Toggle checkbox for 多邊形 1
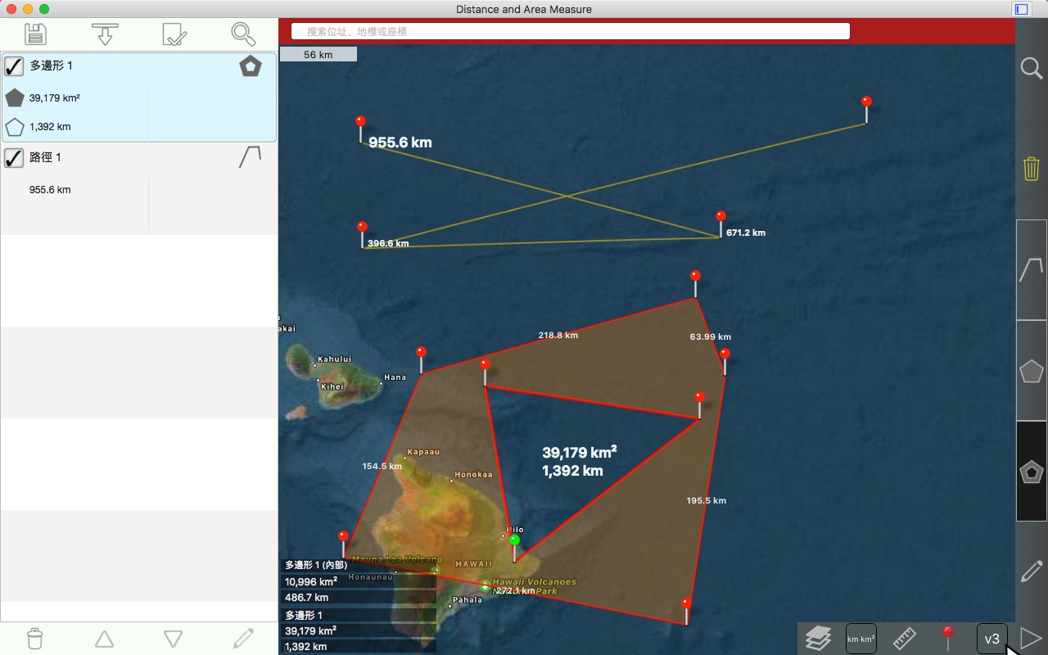Screen dimensions: 1048x655 14,65
